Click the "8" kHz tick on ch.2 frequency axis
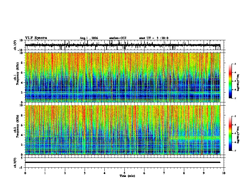This screenshot has height=194, width=252. coord(22,115)
